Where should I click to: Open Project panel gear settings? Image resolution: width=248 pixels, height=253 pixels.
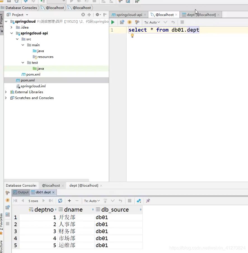(x=98, y=15)
